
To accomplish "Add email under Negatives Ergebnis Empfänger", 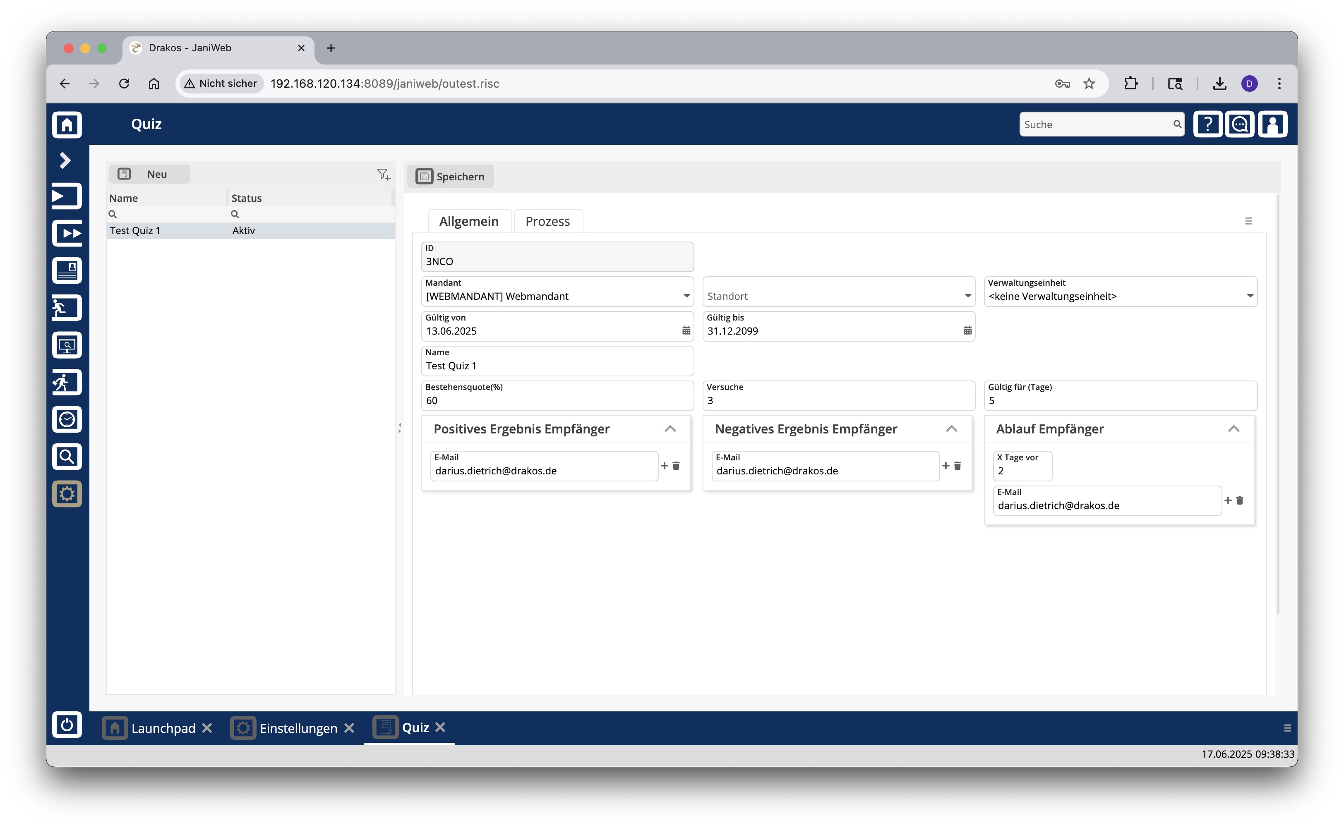I will point(946,466).
